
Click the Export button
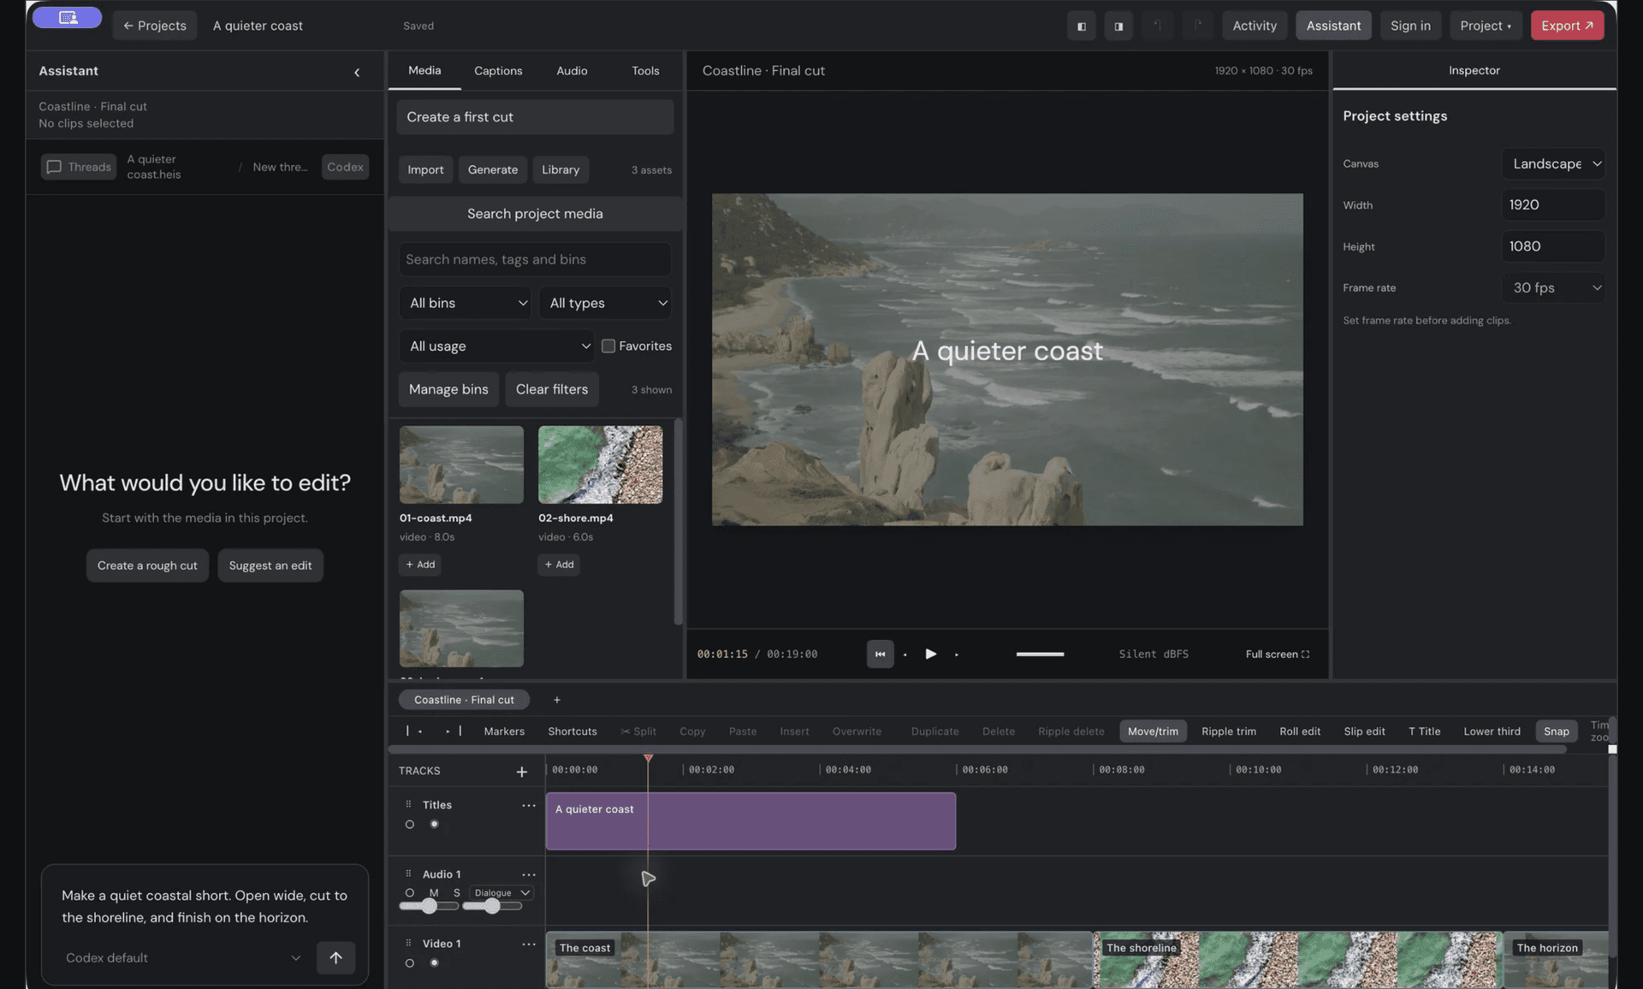click(x=1567, y=26)
